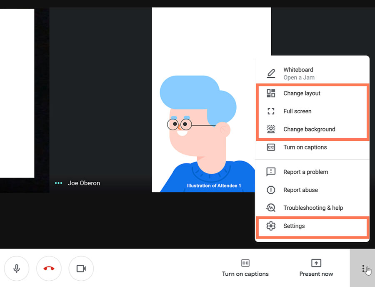Click the Change layout grid icon
This screenshot has width=375, height=287.
271,93
